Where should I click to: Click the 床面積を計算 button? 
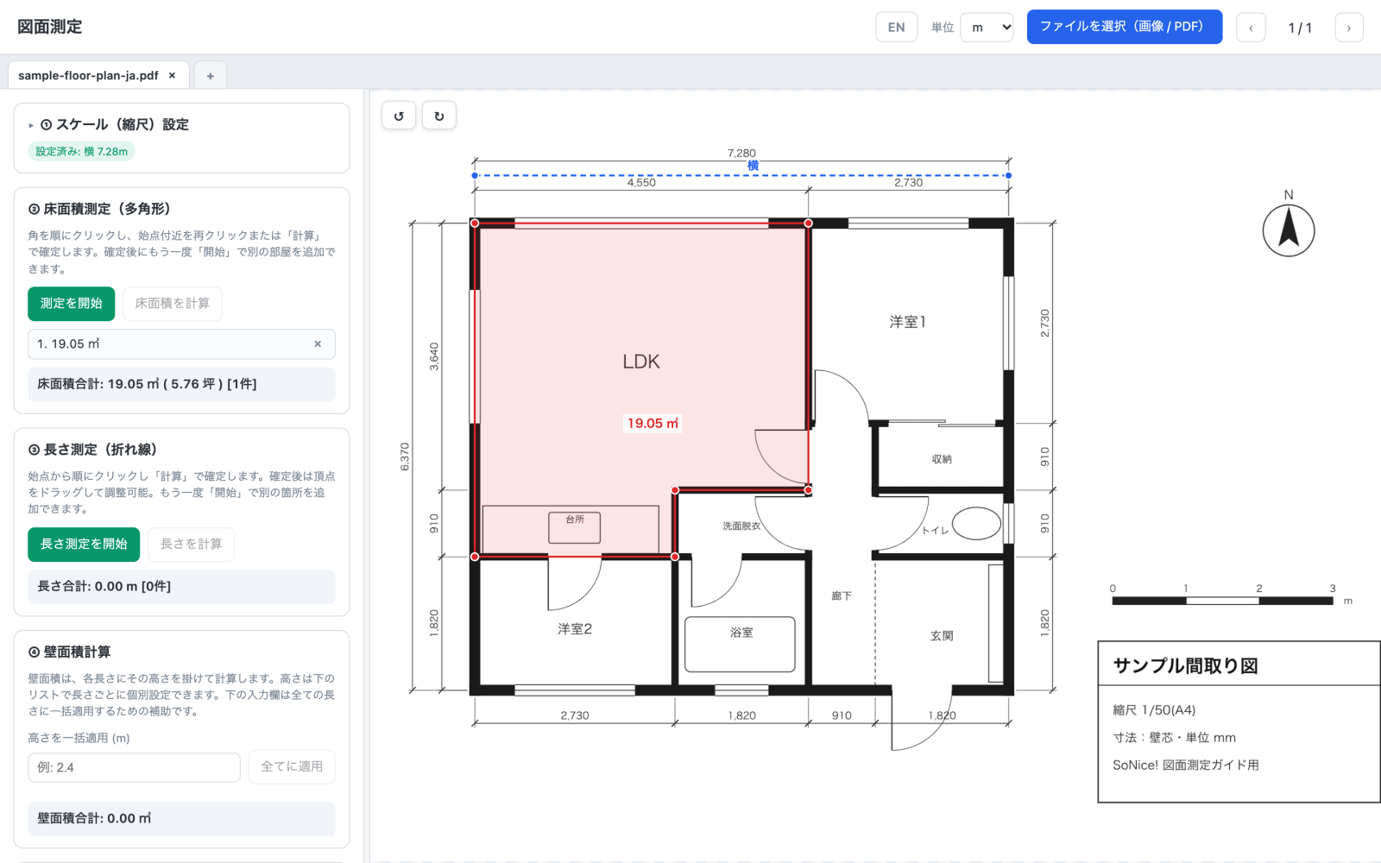173,304
